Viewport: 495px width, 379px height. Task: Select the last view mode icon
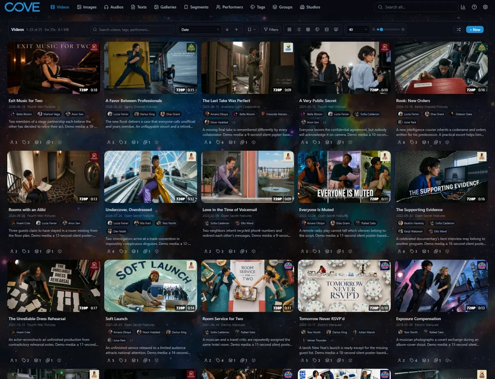click(x=336, y=29)
